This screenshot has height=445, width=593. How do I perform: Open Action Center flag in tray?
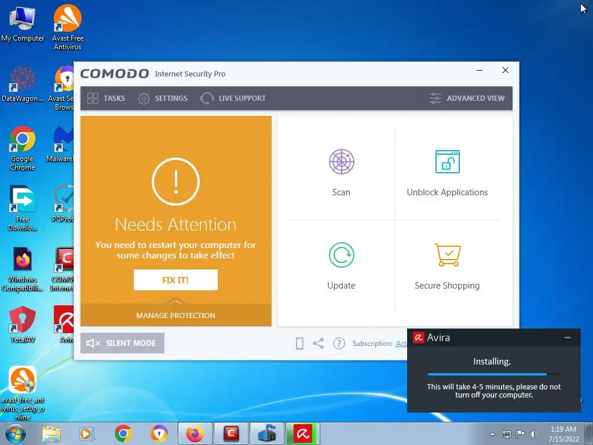point(521,434)
